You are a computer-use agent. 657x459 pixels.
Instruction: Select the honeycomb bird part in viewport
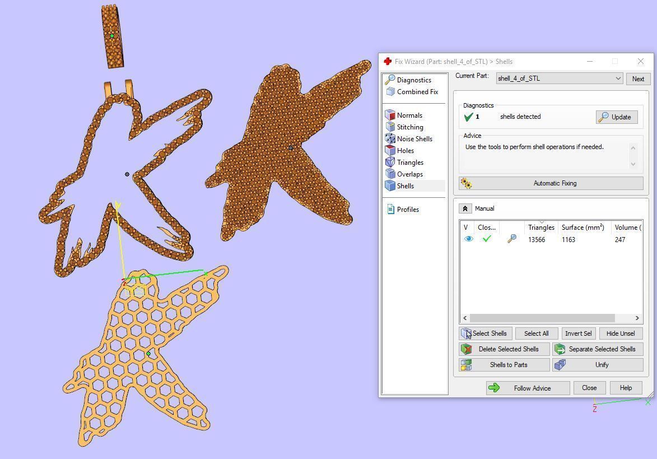pyautogui.click(x=148, y=354)
